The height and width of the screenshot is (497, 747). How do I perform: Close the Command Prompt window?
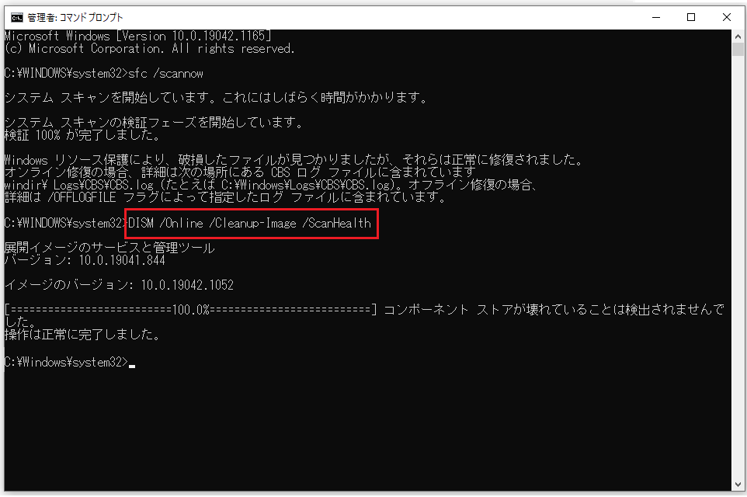point(726,17)
